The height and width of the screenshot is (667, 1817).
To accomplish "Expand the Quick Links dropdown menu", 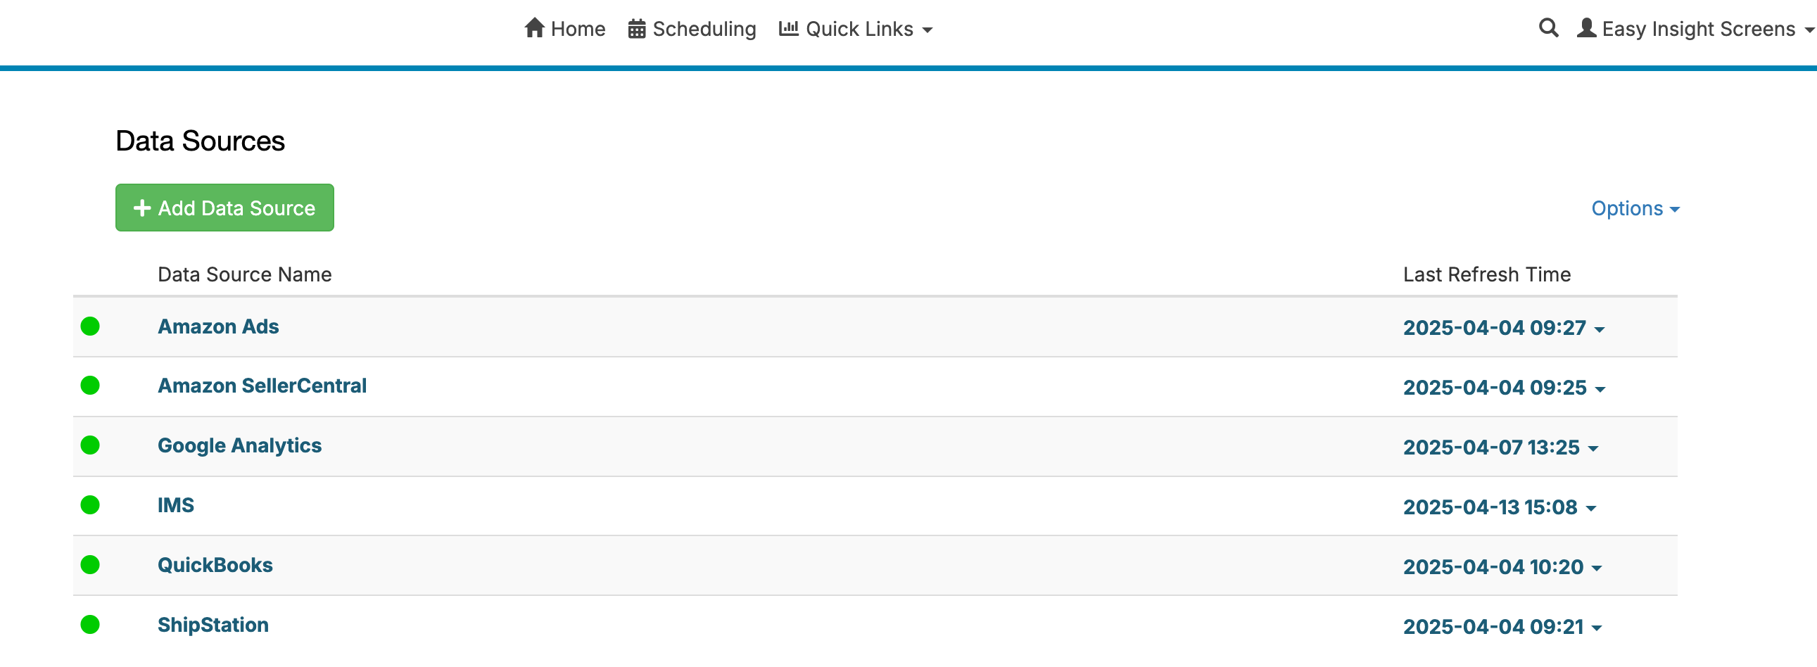I will click(856, 29).
